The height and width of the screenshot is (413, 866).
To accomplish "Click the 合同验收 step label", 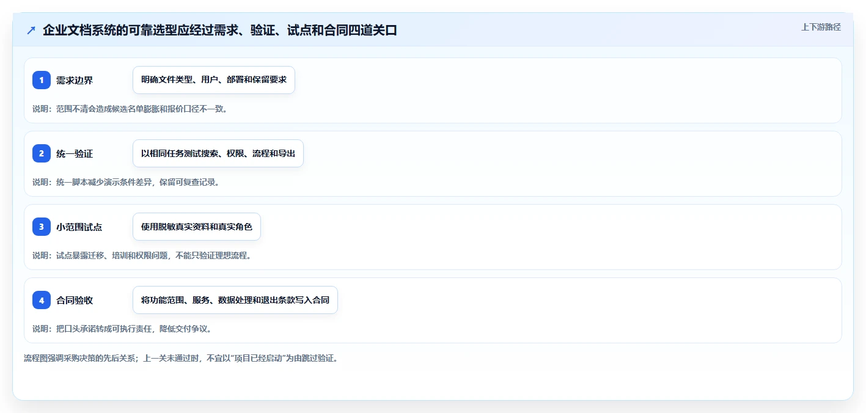I will point(75,300).
